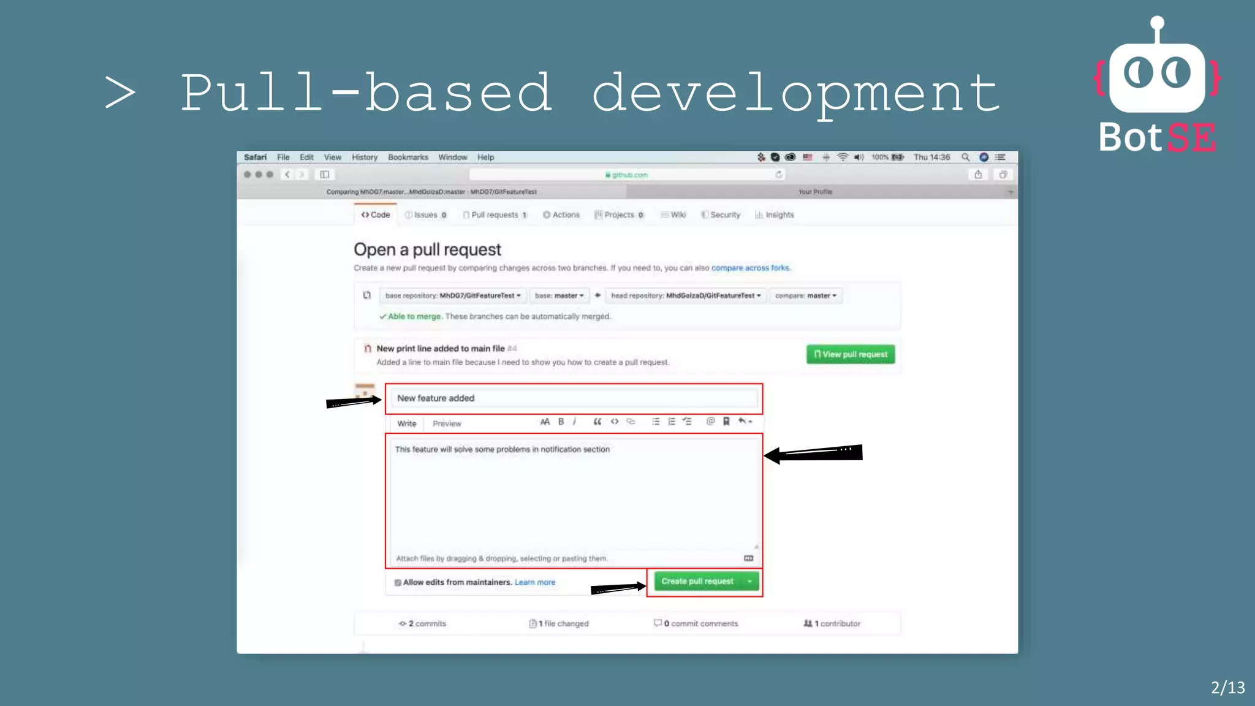Enable Allow edits from maintainers checkbox
The height and width of the screenshot is (706, 1255).
click(x=398, y=583)
